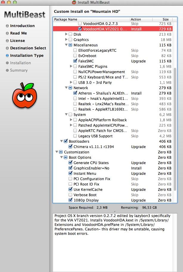
Task: Toggle the Verbose Boot checkbox
Action: (70, 195)
